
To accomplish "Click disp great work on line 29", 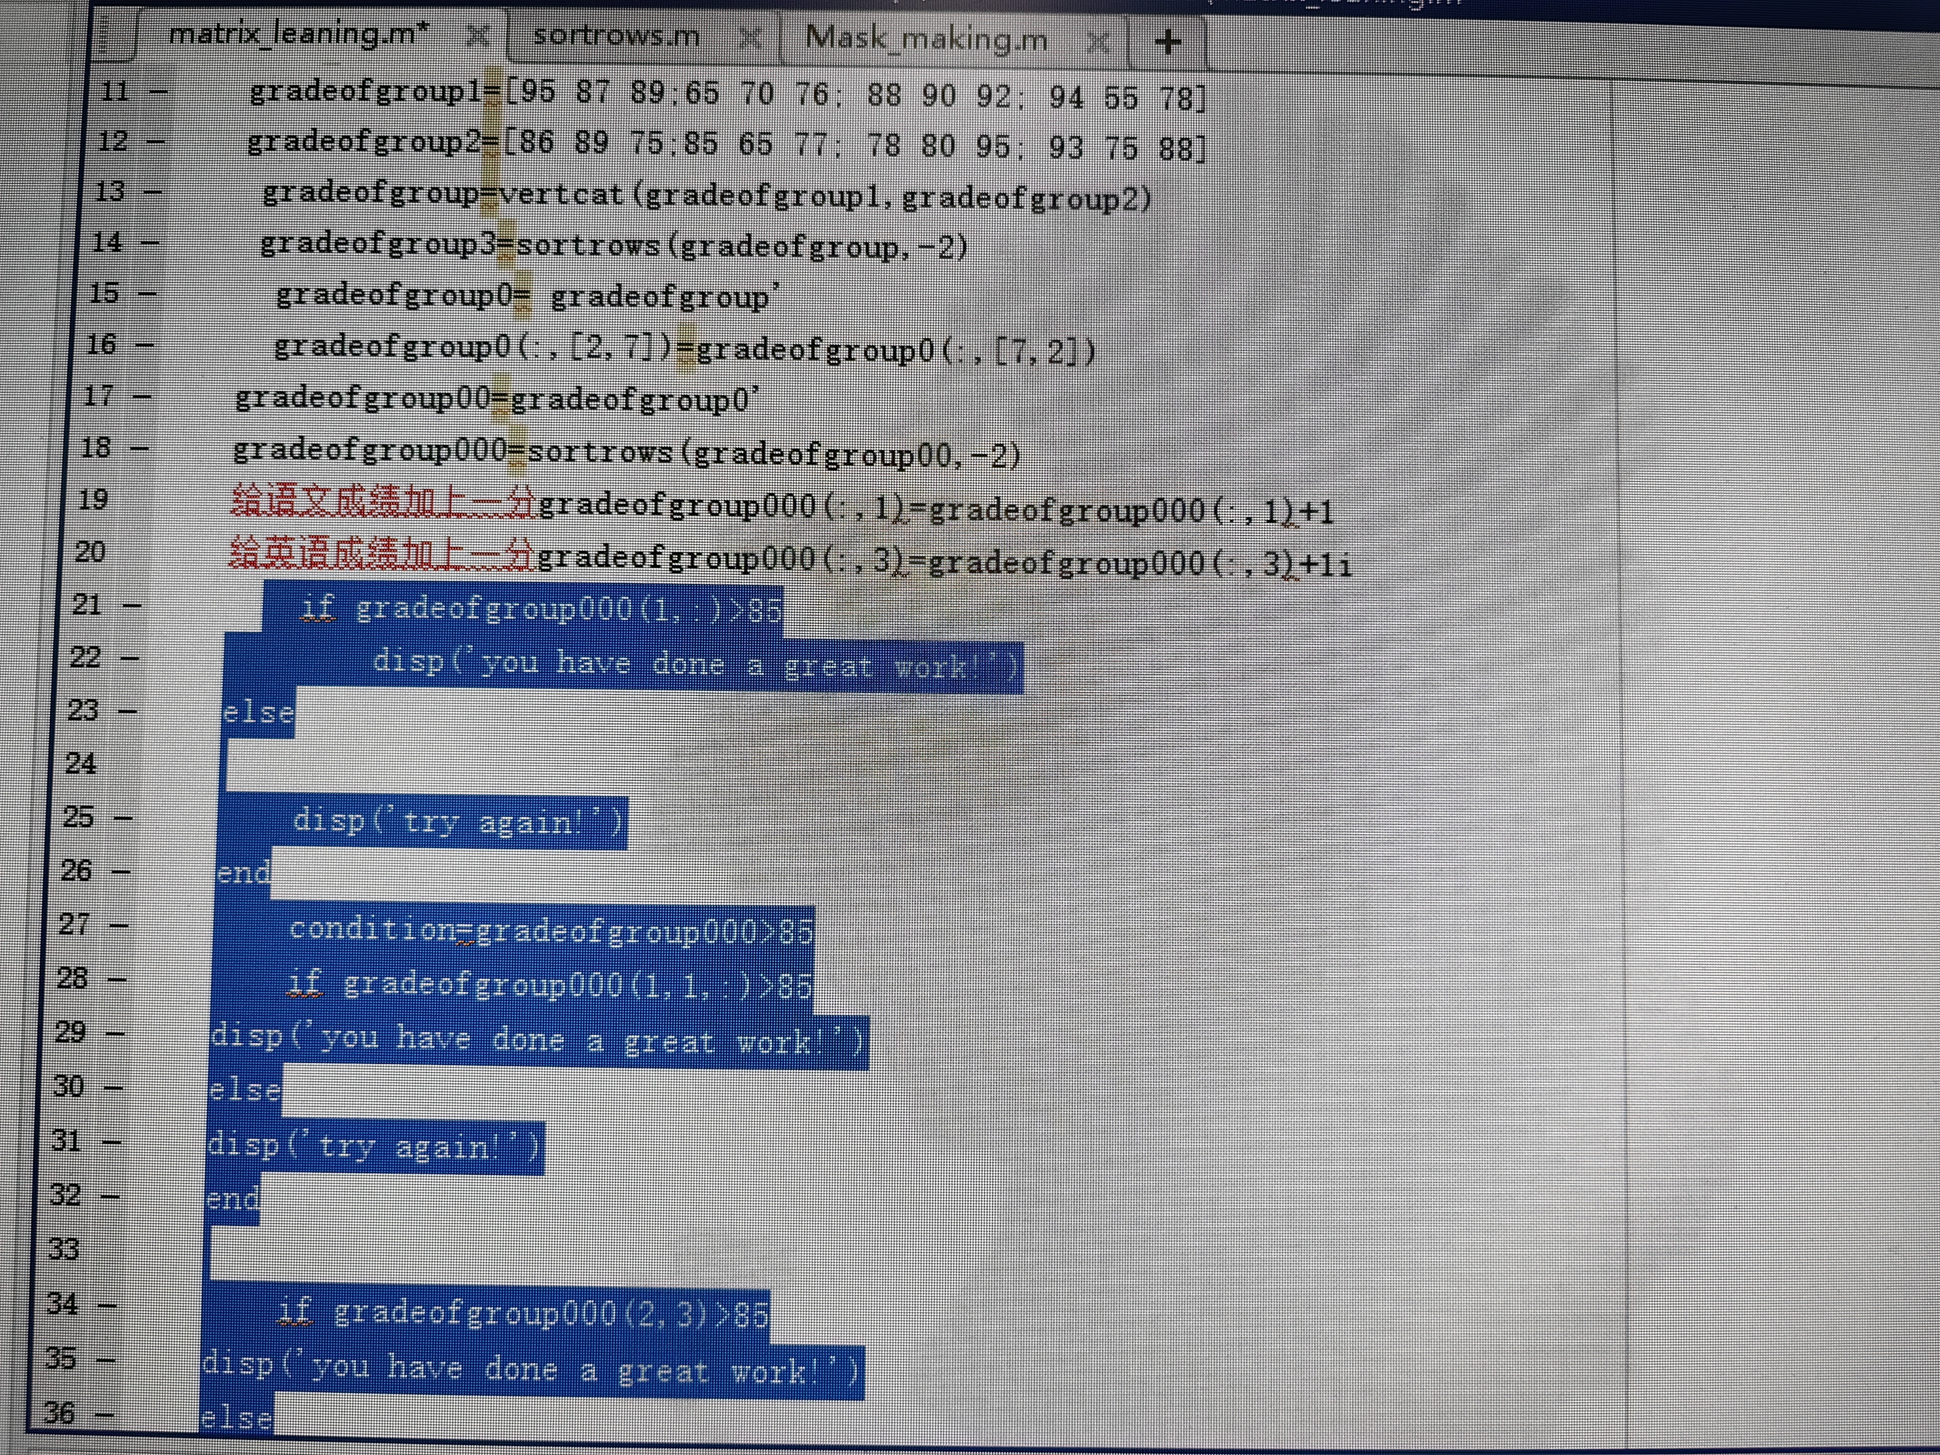I will point(539,1040).
